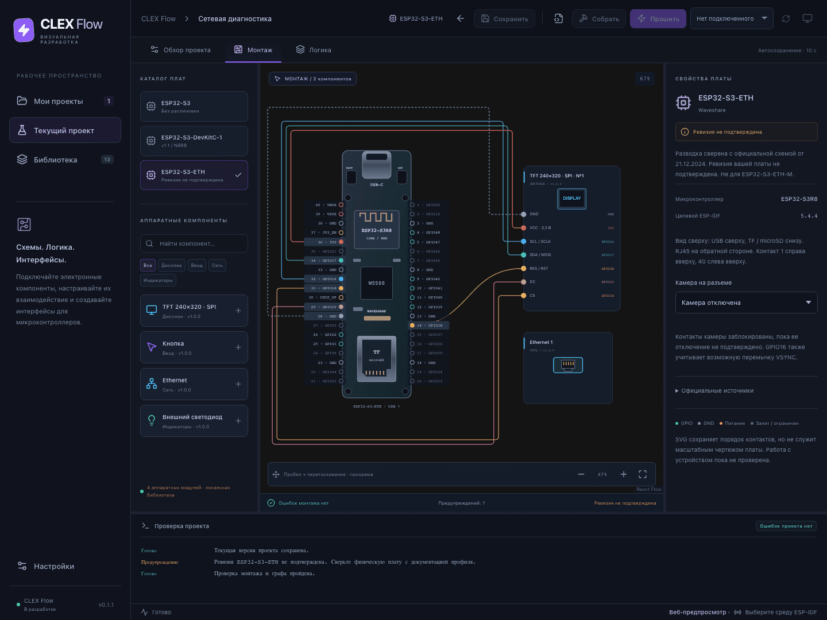
Task: Select the ESP32-S3 board card
Action: click(194, 106)
